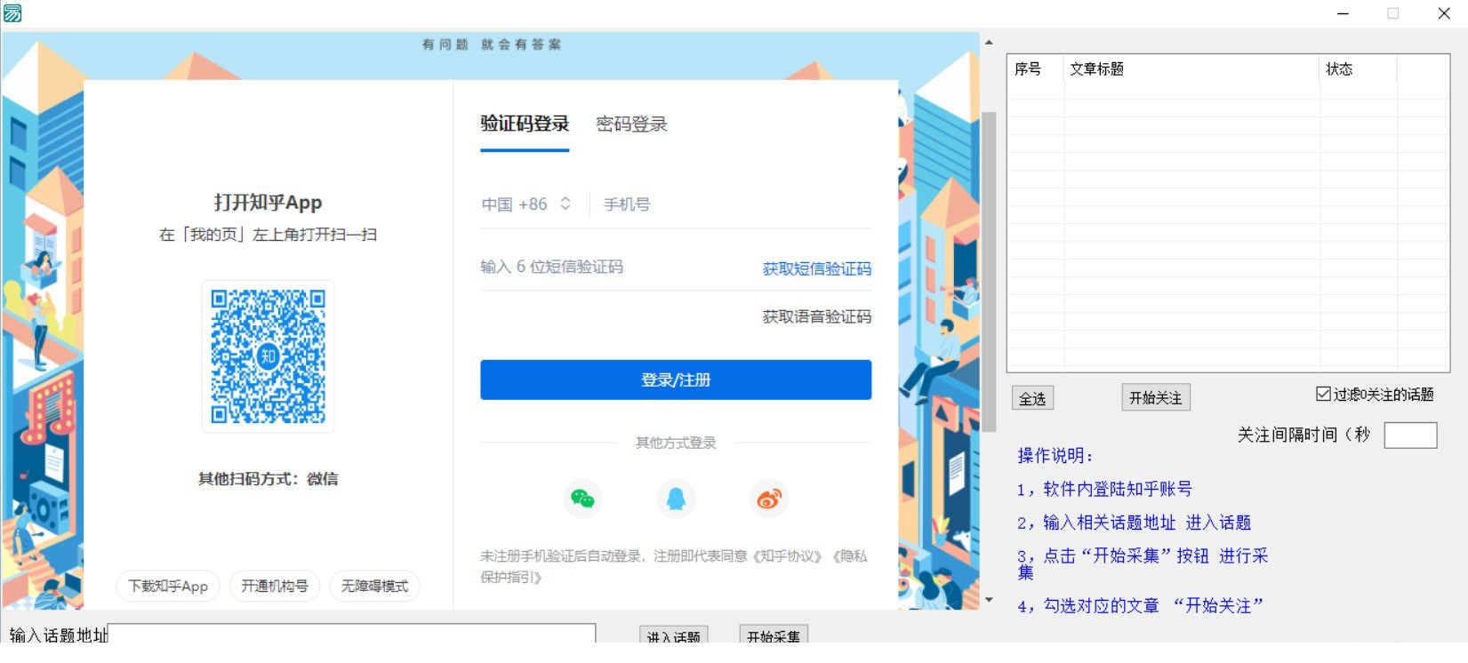Open the 《隐私保护指引》 link

[674, 566]
